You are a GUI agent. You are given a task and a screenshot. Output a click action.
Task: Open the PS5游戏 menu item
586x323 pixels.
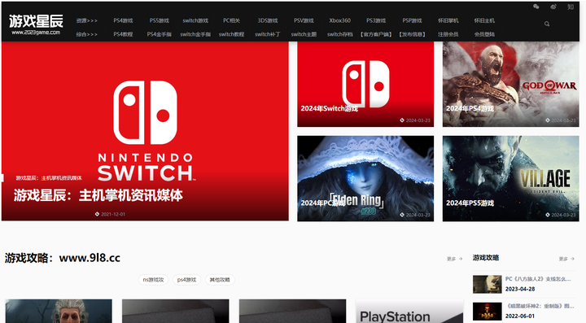coord(160,20)
